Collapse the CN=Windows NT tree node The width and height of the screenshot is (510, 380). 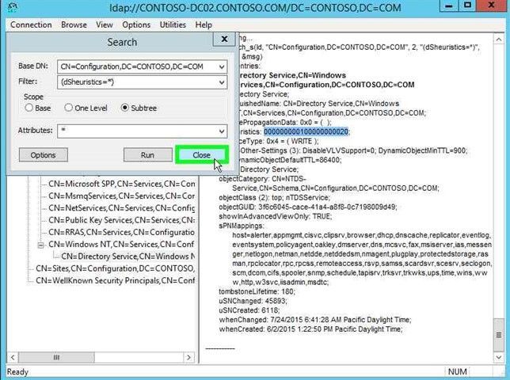40,245
